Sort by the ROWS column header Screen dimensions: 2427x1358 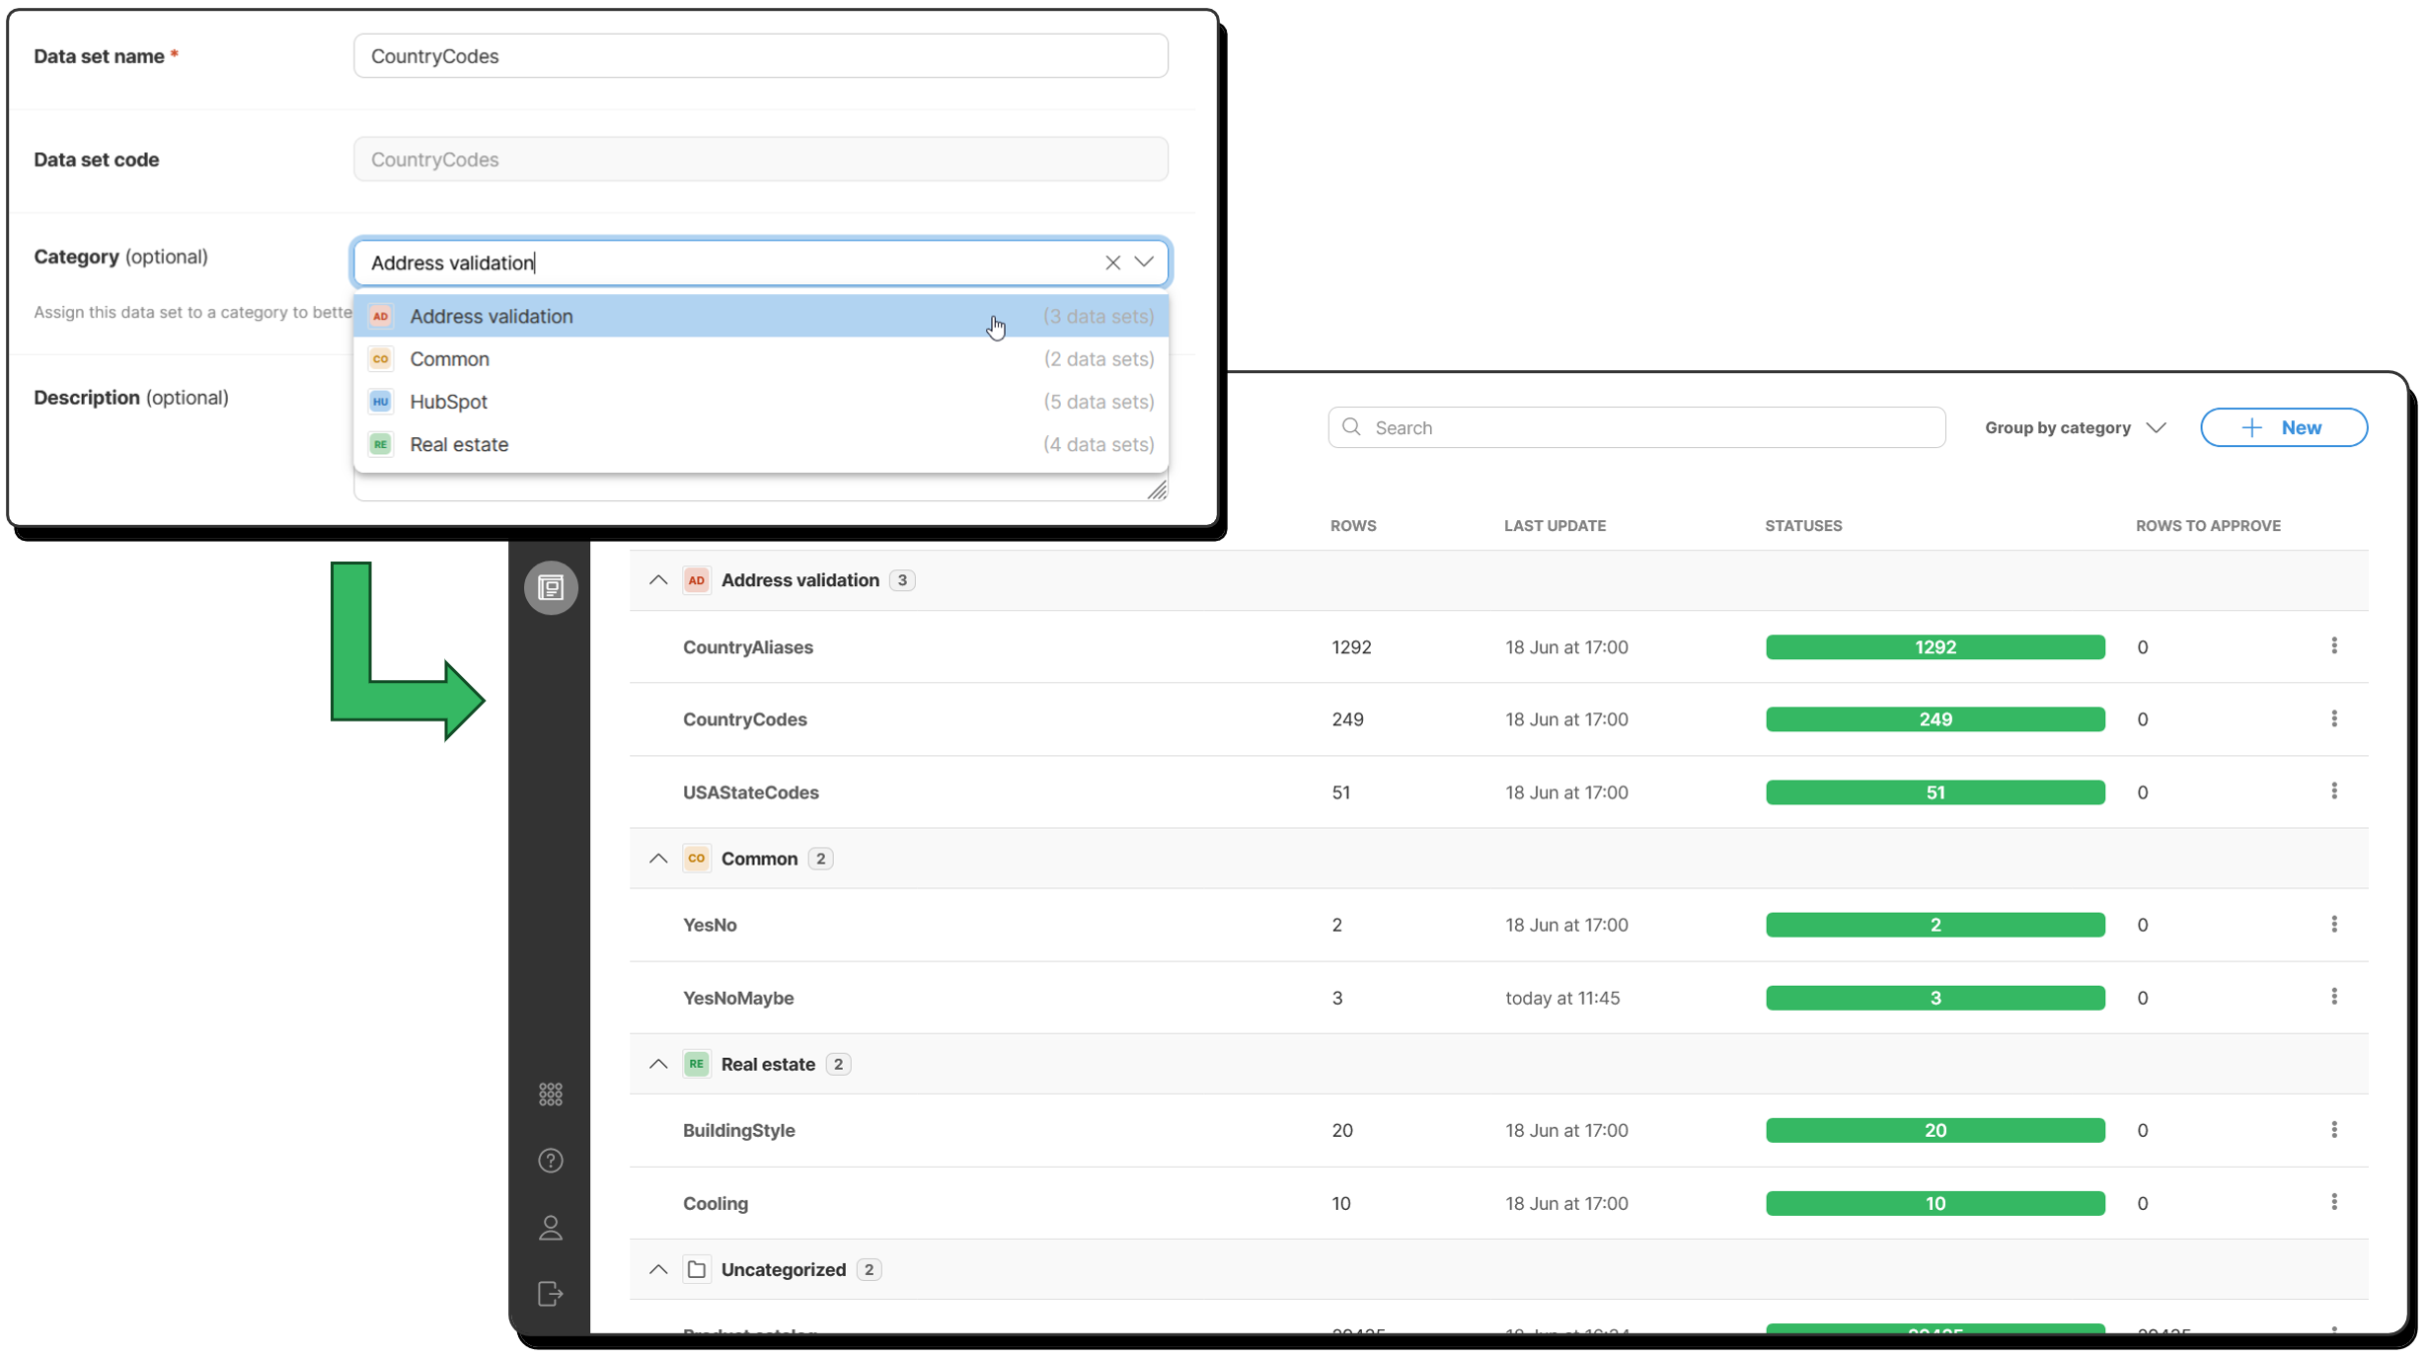[1352, 526]
